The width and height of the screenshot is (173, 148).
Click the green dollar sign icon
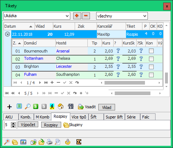point(36,106)
